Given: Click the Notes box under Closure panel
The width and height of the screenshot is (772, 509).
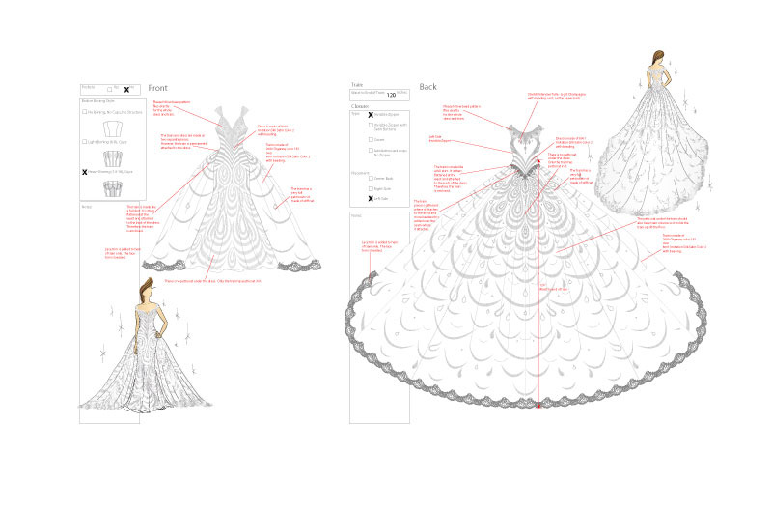Looking at the screenshot, I should (379, 318).
